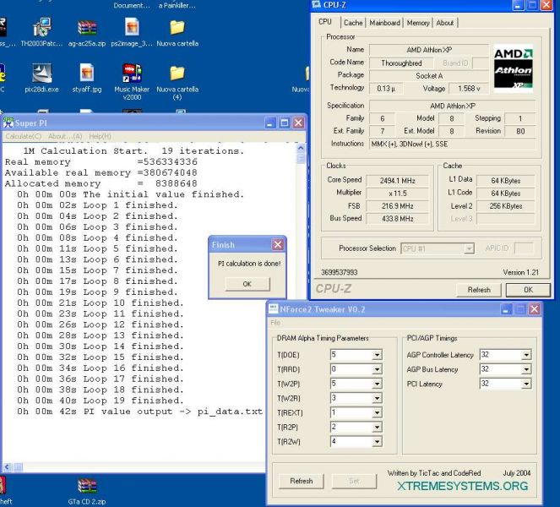Click the Core Speed value 2494.1 MHz

[397, 181]
